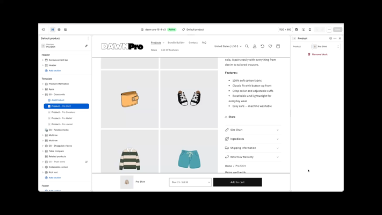Open the account profile icon in the store header
Screen dimensions: 382x215
click(255, 46)
